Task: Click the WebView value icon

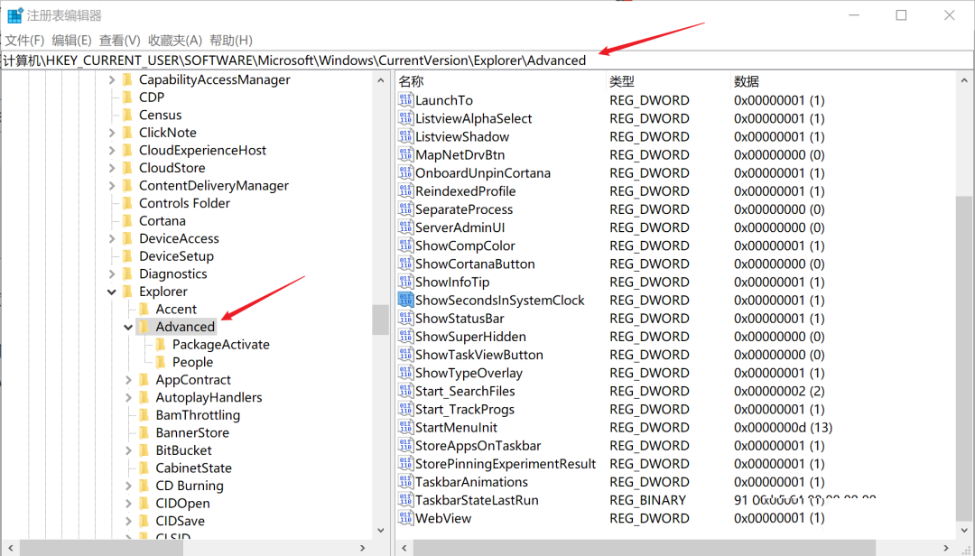Action: pyautogui.click(x=405, y=518)
